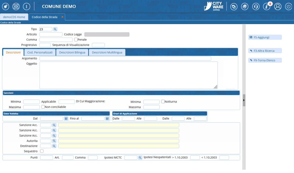Select the demoCDS Home tab
Image resolution: width=294 pixels, height=173 pixels.
(14, 17)
